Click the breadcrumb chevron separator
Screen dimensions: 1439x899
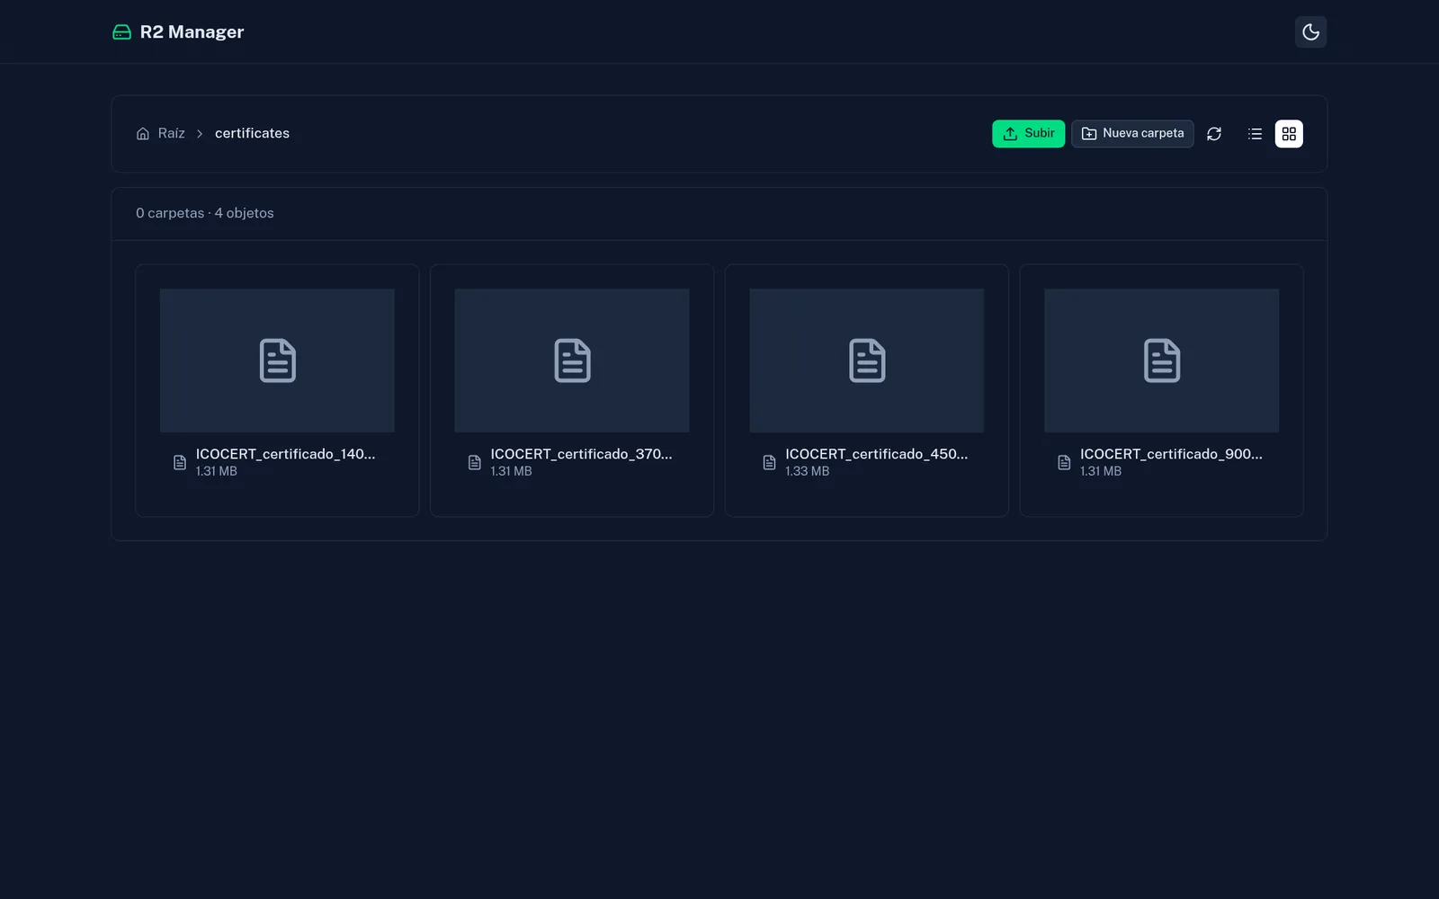[x=200, y=134]
